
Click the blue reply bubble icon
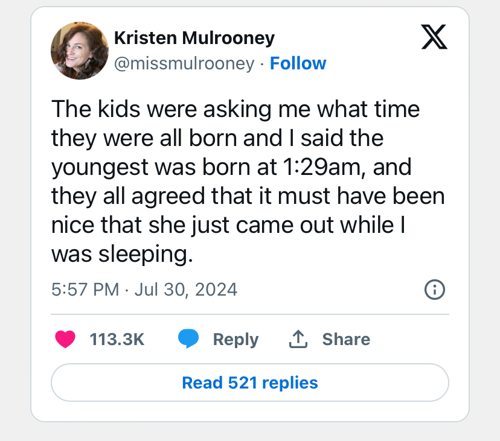(x=188, y=340)
